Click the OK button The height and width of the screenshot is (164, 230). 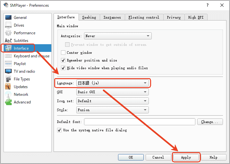click(x=131, y=157)
